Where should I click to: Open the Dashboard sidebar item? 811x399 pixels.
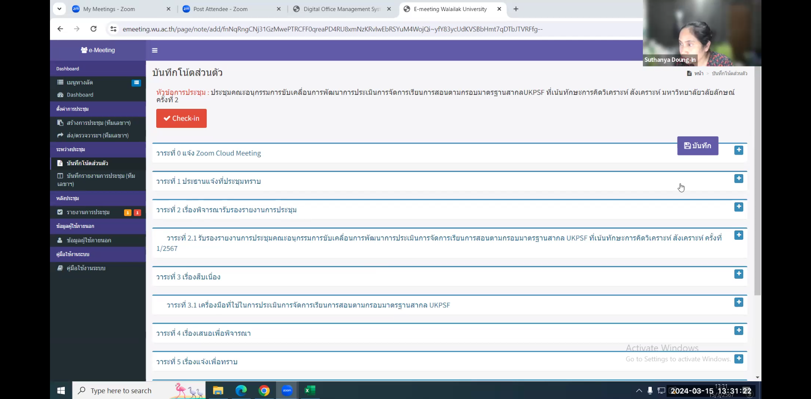80,95
